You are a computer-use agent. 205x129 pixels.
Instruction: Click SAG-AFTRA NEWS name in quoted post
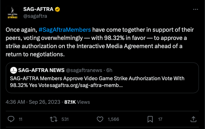click(41, 70)
